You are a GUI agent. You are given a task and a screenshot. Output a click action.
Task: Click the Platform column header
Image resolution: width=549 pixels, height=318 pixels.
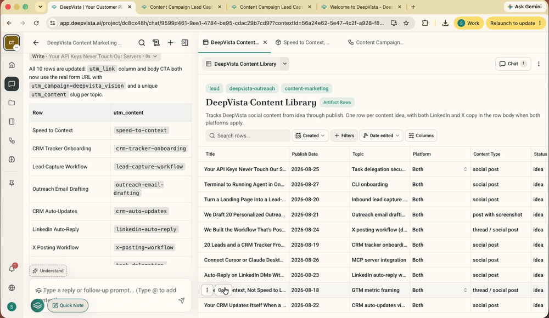[422, 154]
